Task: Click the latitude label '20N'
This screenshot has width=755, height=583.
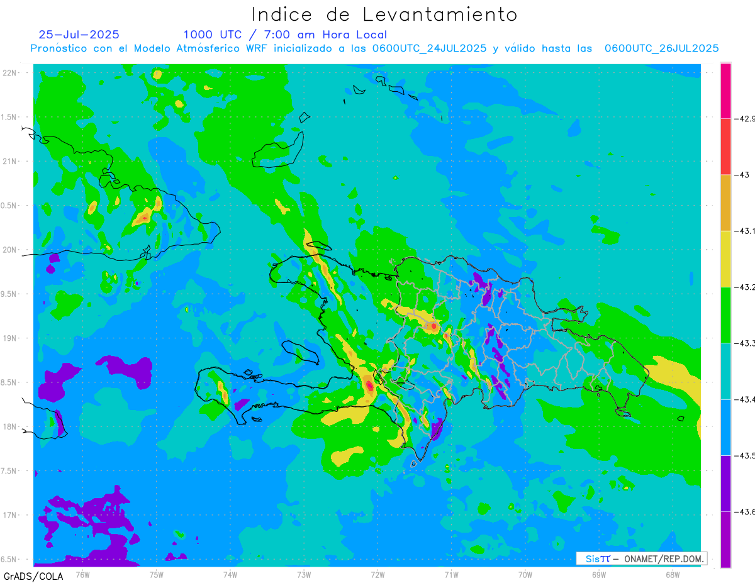Action: (x=9, y=250)
